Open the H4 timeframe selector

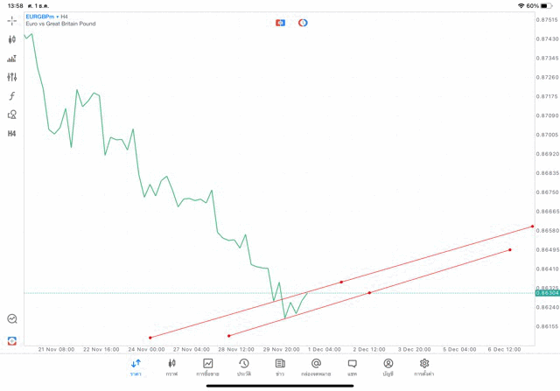(x=12, y=134)
